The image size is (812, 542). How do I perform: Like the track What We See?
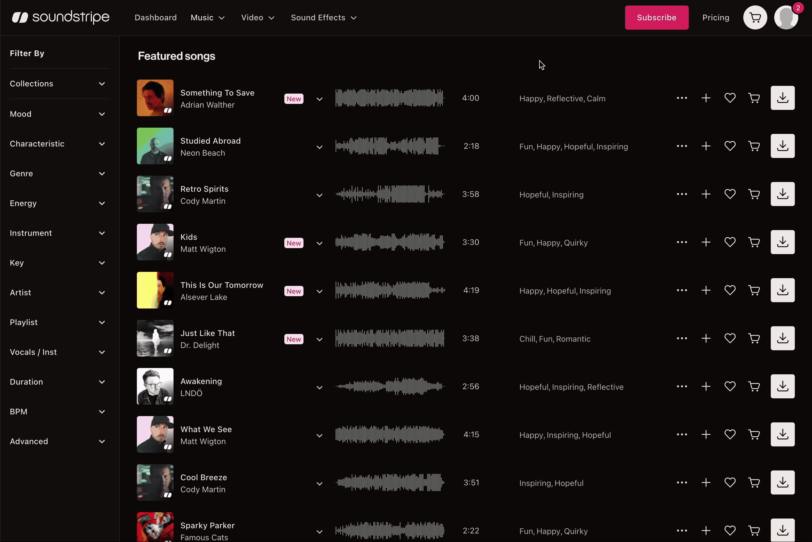click(730, 434)
